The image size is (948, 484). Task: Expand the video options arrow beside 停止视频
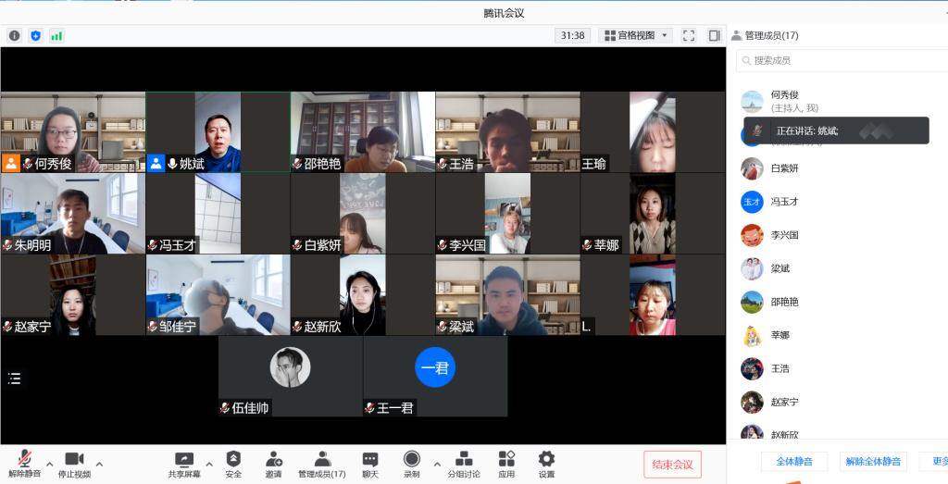(x=99, y=465)
